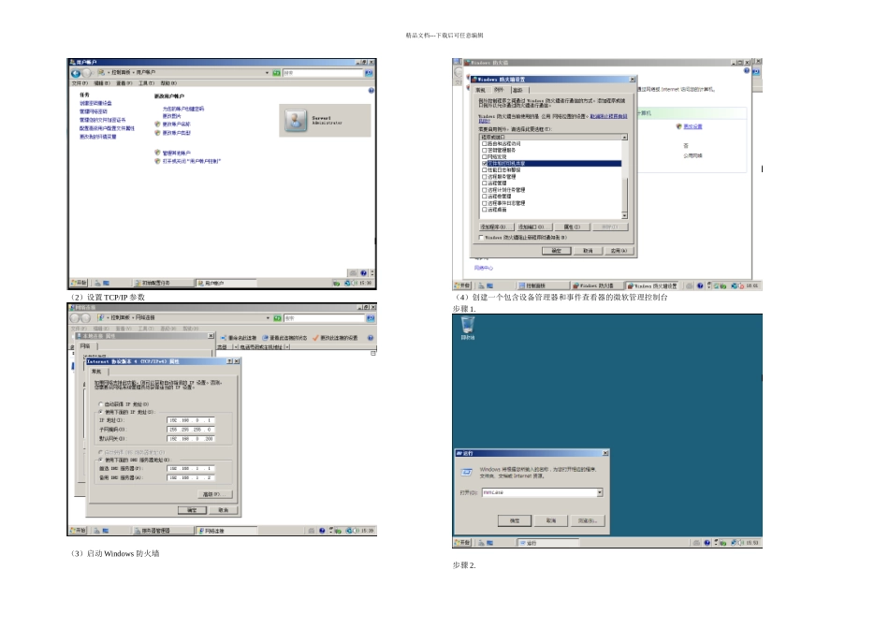
Task: Click 网络连接 taskbar button
Action: click(226, 531)
